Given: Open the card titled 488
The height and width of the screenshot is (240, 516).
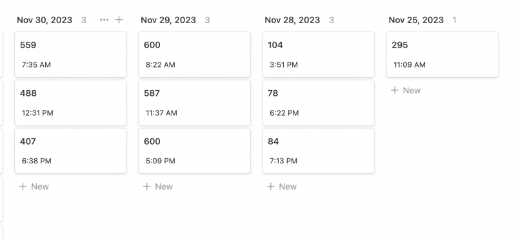Looking at the screenshot, I should pos(71,103).
